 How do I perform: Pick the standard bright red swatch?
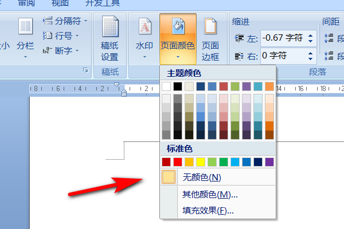178,162
